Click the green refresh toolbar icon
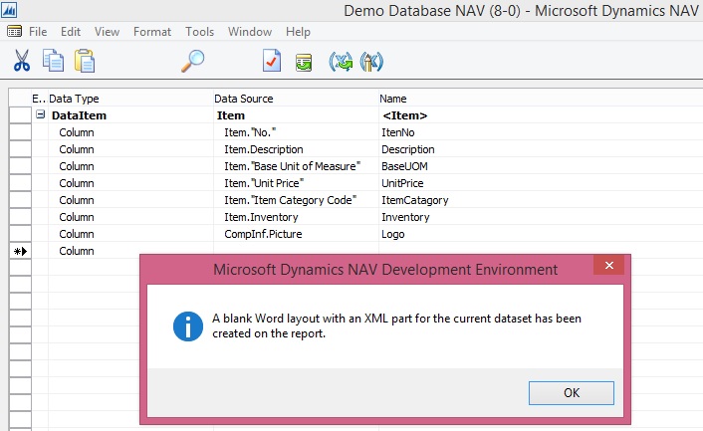Screen dimensions: 703x431 (304, 62)
